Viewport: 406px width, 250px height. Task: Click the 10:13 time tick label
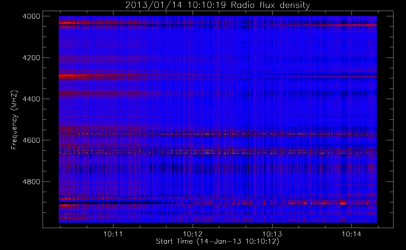pos(272,234)
